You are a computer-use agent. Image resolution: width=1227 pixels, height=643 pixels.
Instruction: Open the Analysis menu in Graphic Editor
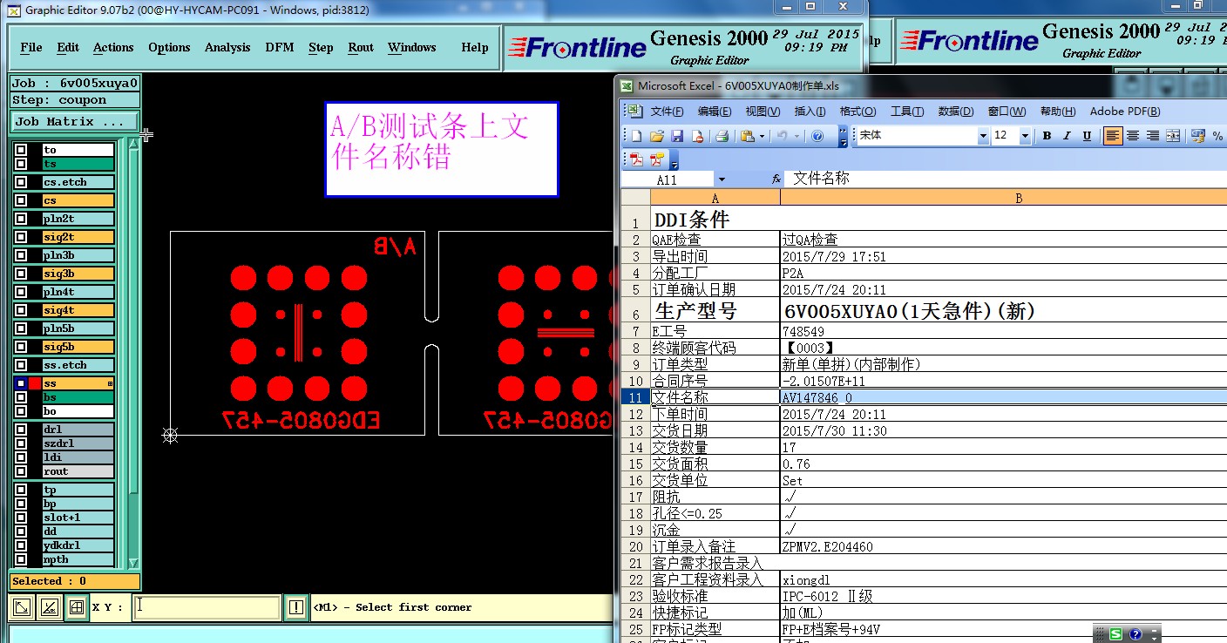tap(227, 48)
